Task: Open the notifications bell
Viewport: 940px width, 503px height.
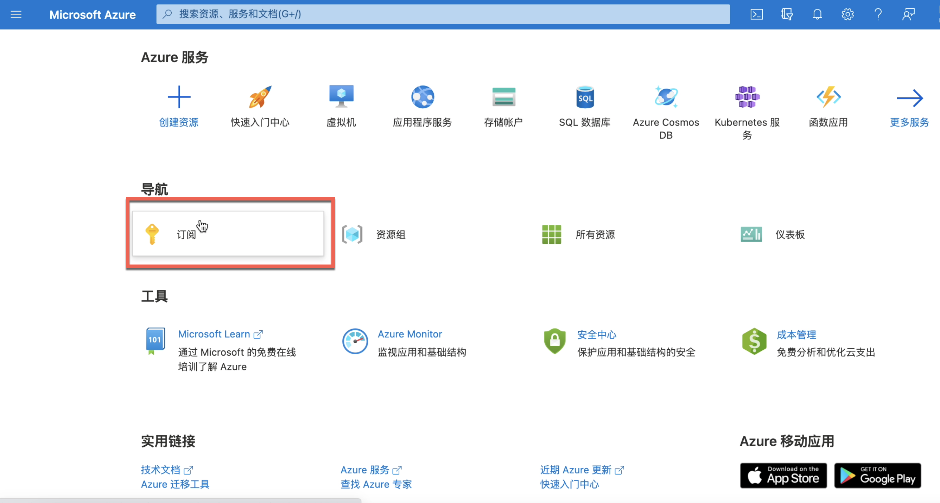Action: click(x=817, y=14)
